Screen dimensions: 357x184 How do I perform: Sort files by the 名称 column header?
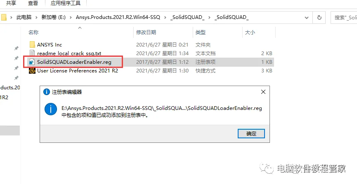(x=33, y=32)
